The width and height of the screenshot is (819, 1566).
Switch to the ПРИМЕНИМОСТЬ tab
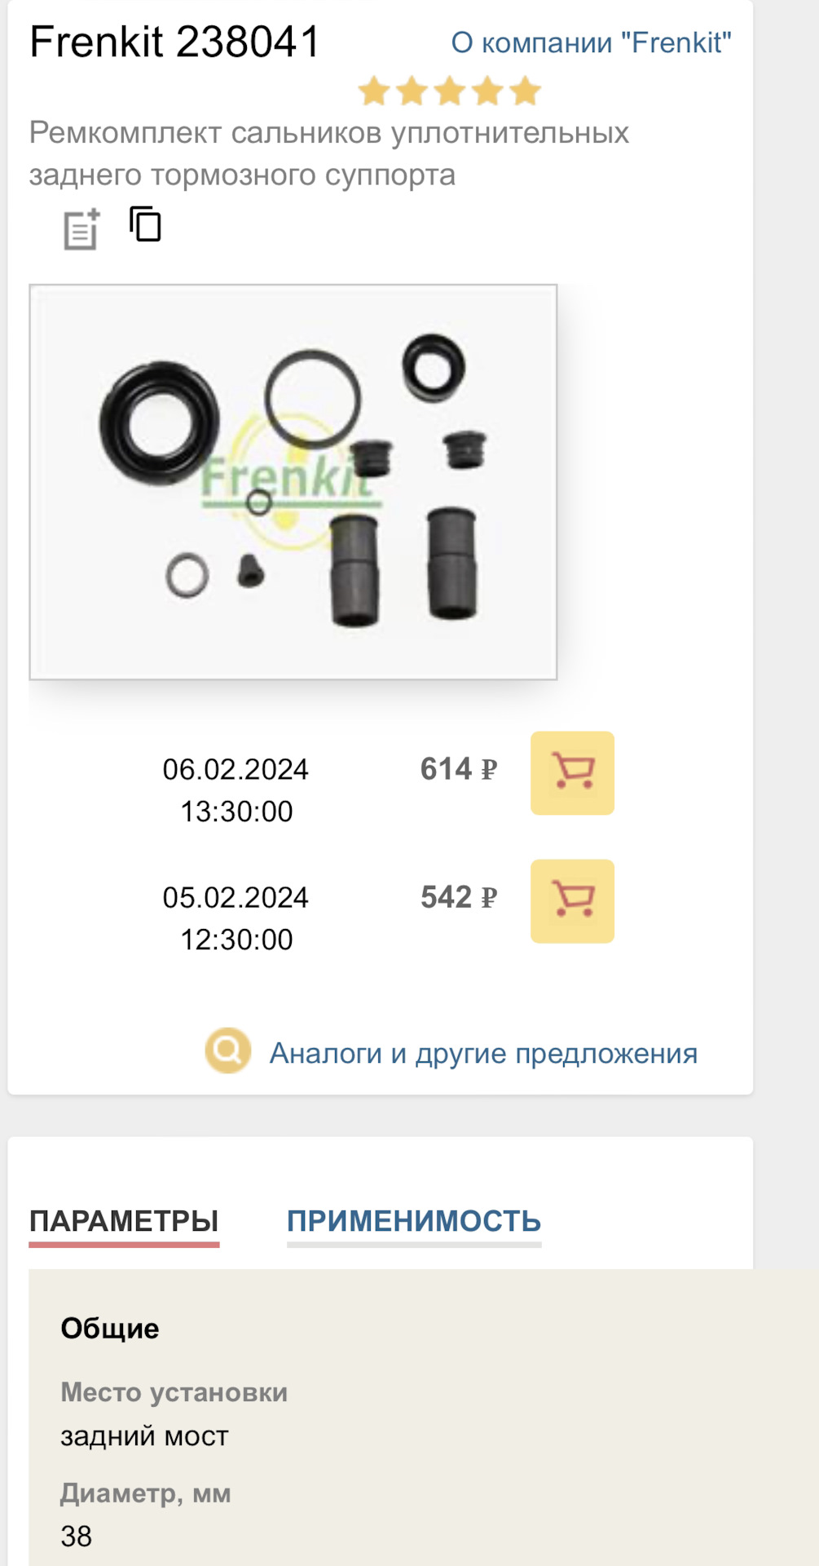(x=414, y=1221)
